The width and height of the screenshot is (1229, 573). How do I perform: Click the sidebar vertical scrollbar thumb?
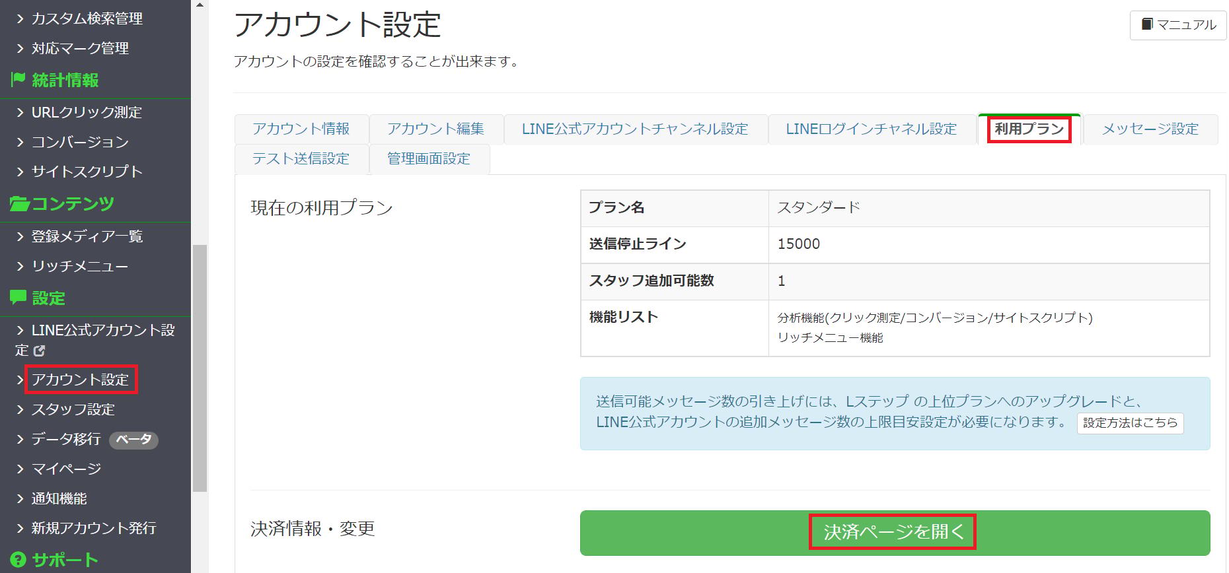200,368
